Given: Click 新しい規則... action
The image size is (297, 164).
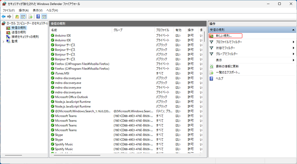Looking at the screenshot, I should 226,36.
